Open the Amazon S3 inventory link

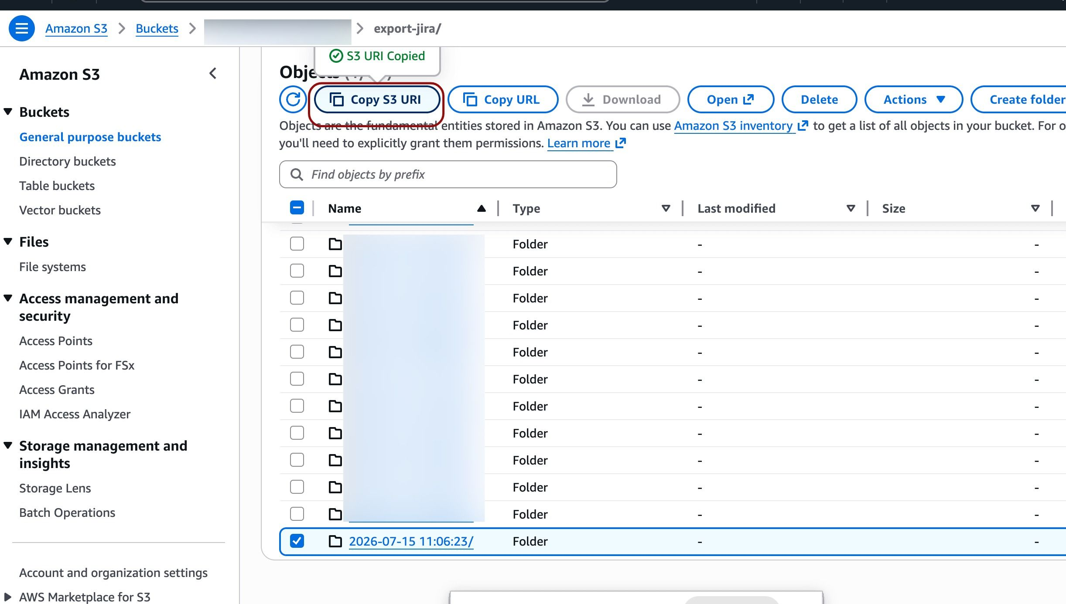(x=733, y=126)
